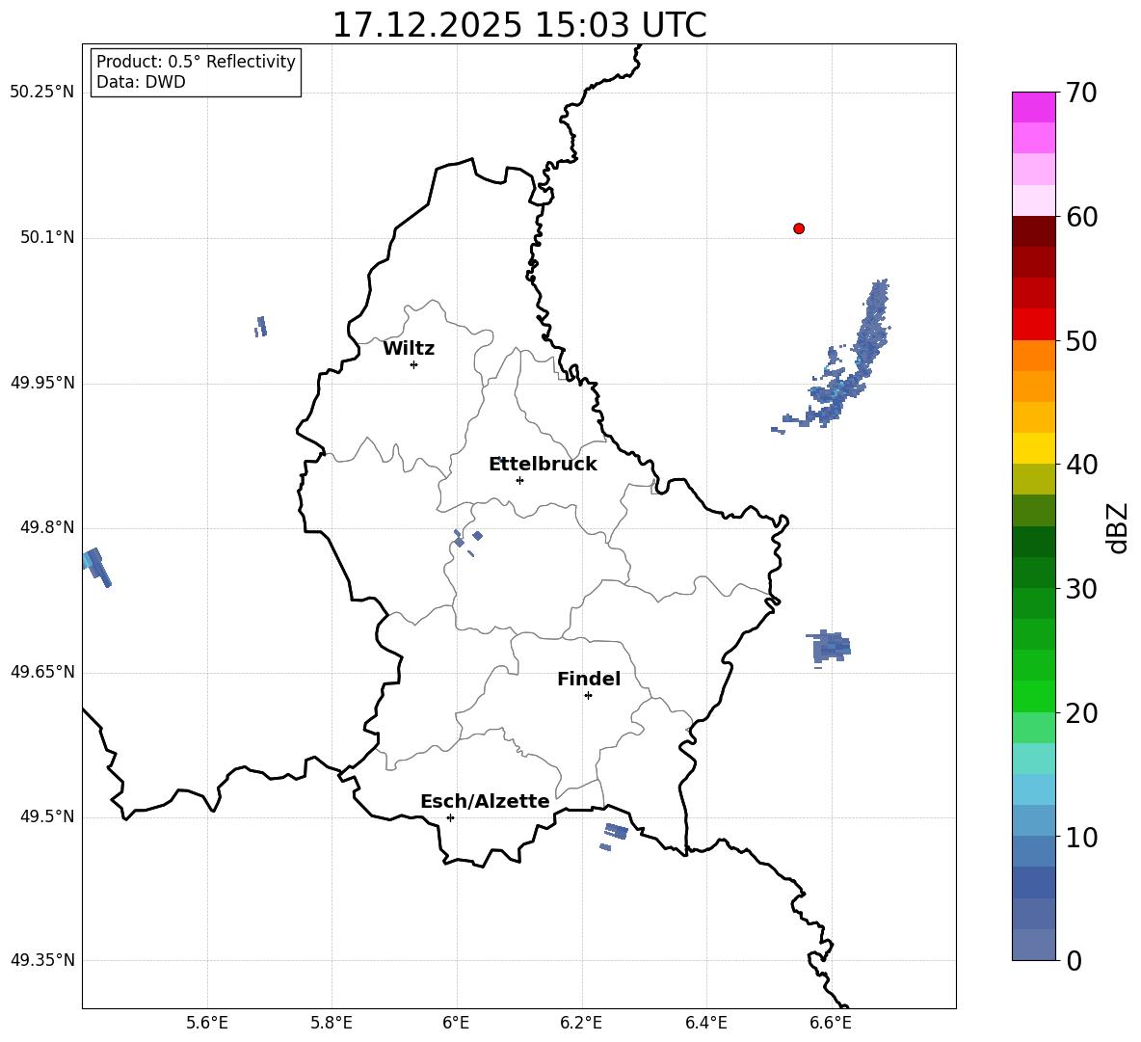Click the Ettelbruck location cross marker
The width and height of the screenshot is (1141, 1042).
click(519, 480)
